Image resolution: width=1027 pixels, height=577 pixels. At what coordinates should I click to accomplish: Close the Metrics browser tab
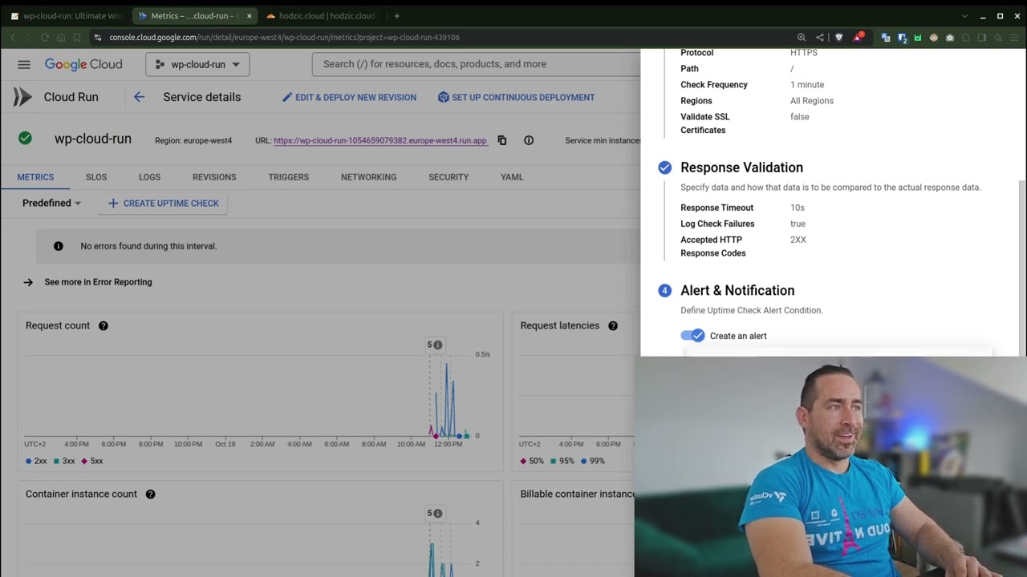pyautogui.click(x=249, y=16)
